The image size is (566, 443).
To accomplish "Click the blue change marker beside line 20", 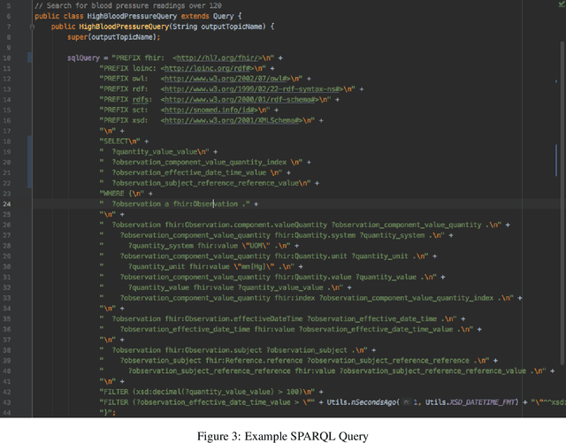I will [x=29, y=162].
